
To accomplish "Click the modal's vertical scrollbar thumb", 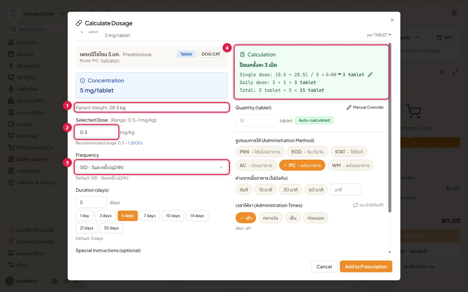I will [x=390, y=128].
